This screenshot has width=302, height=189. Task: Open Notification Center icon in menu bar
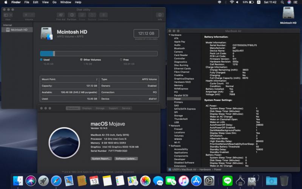coord(295,2)
